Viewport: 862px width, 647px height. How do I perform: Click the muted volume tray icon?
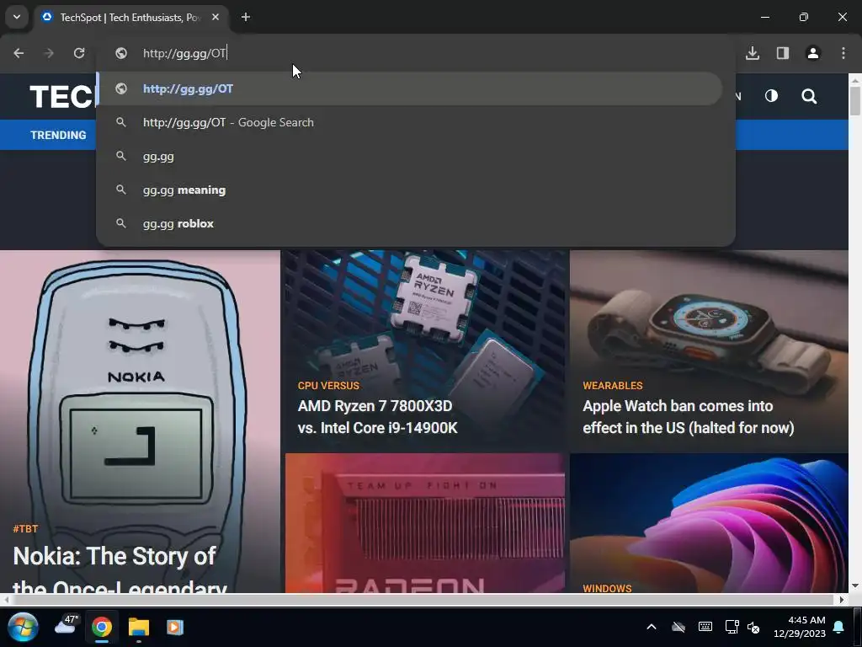[753, 627]
